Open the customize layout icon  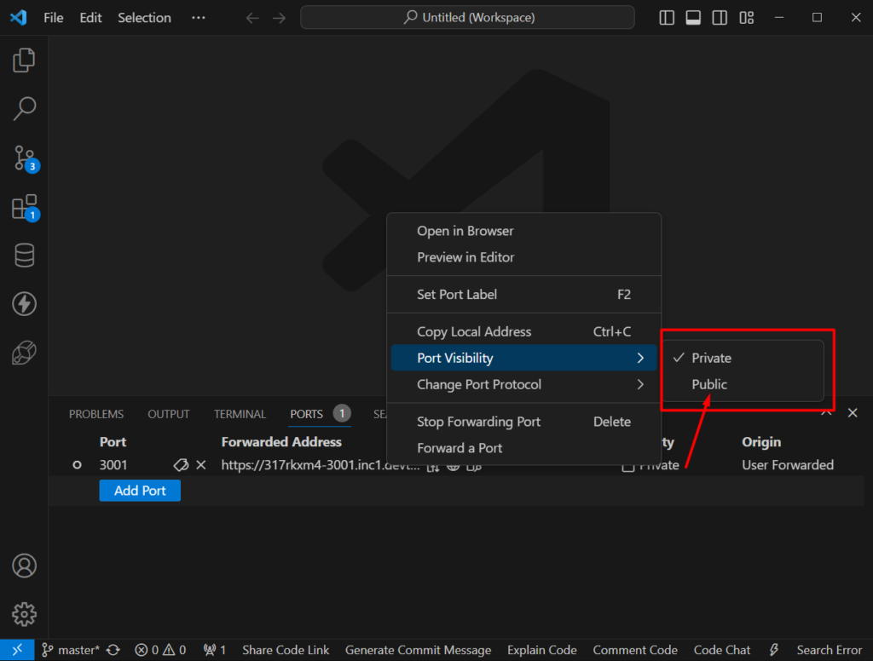[746, 18]
